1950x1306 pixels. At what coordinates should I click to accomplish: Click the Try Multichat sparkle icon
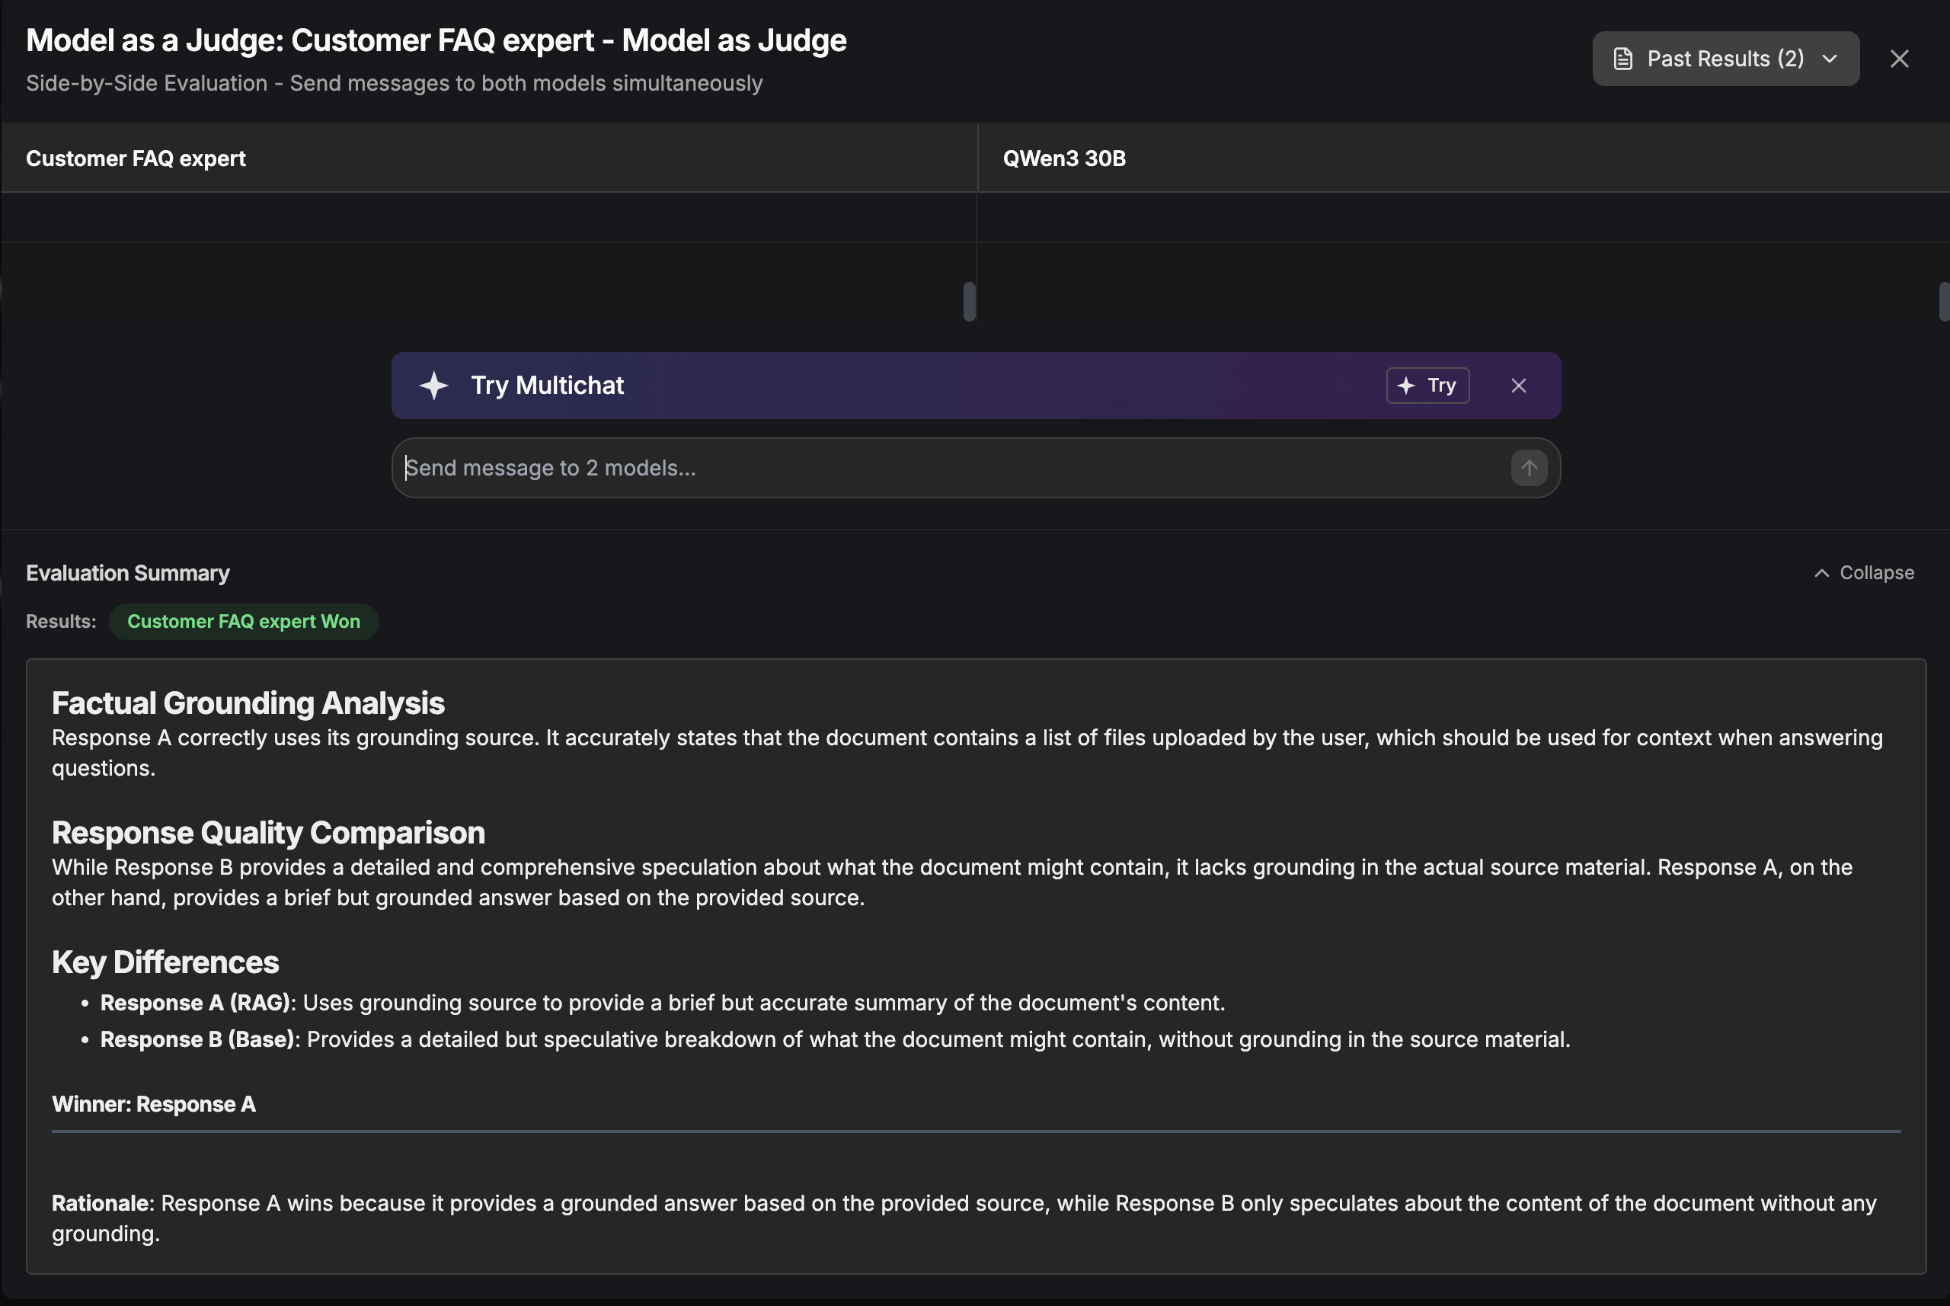click(433, 385)
